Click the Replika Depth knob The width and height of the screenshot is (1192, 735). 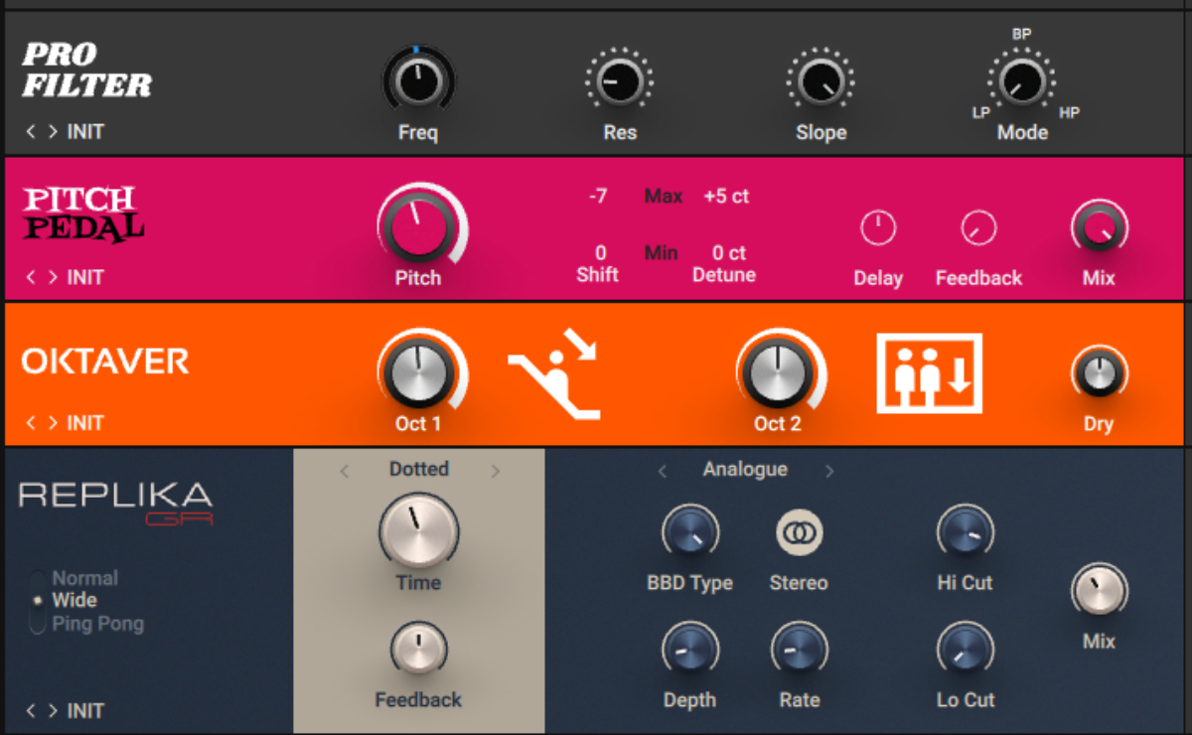click(x=689, y=651)
